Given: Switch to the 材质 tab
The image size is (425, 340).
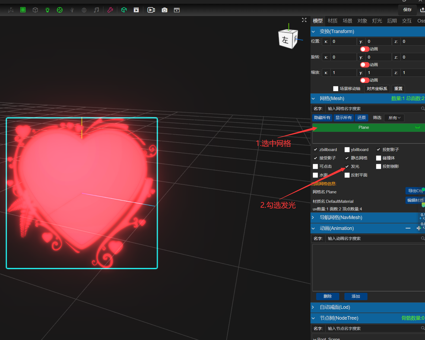Looking at the screenshot, I should 332,21.
